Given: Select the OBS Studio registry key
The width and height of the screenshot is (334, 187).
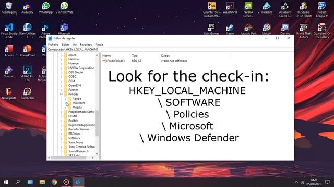Looking at the screenshot, I should pos(76,72).
